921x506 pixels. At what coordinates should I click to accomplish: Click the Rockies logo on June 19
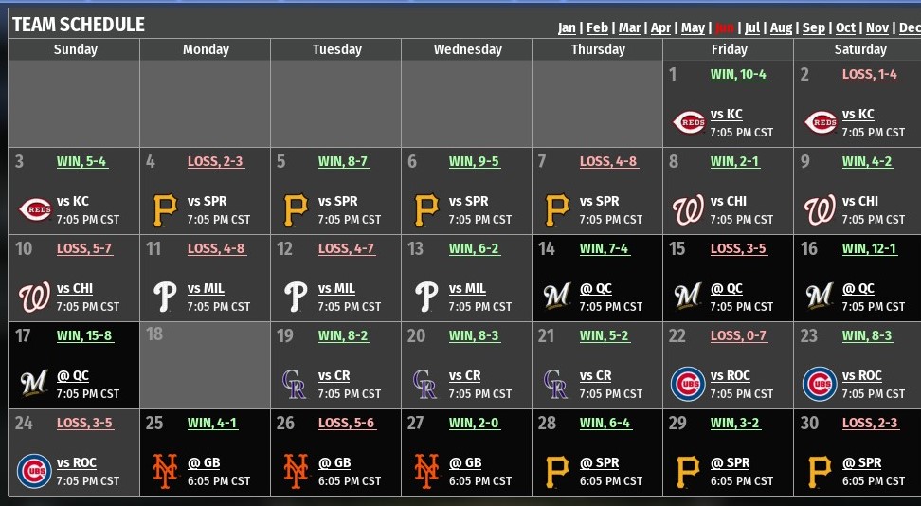(x=295, y=384)
